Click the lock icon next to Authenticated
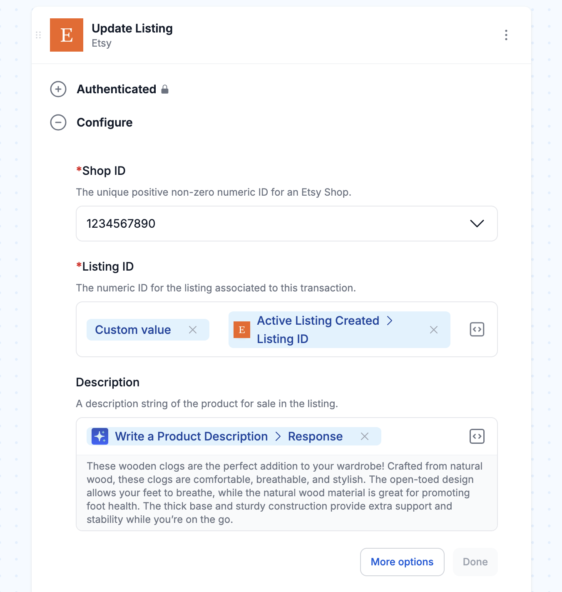 pos(165,89)
